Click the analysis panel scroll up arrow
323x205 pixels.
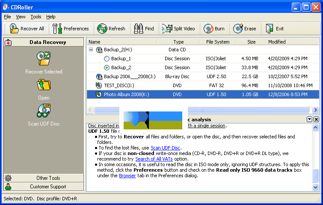tap(316, 128)
